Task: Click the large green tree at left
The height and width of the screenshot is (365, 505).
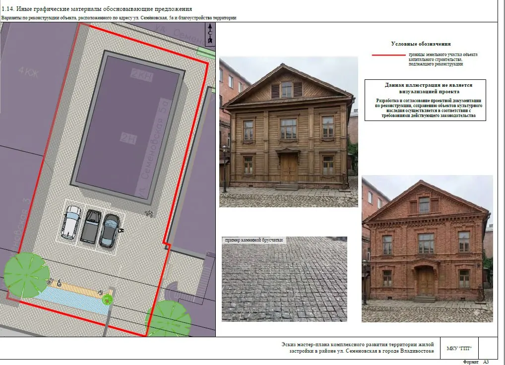Action: (26, 275)
